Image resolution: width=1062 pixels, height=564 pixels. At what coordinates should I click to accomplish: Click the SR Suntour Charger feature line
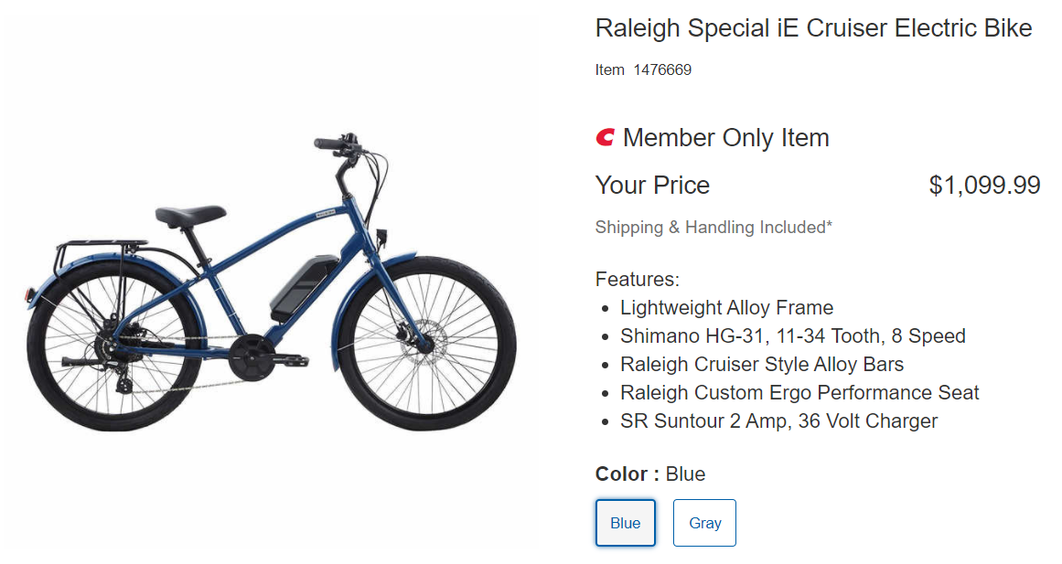point(778,420)
